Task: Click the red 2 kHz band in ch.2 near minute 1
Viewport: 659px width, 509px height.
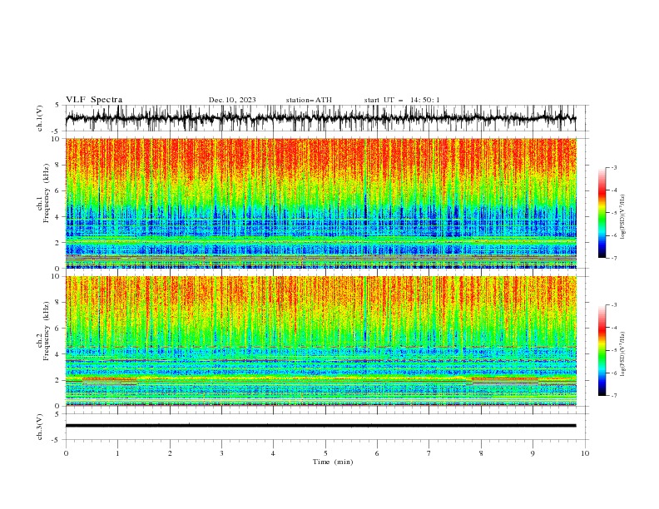Action: (x=110, y=378)
